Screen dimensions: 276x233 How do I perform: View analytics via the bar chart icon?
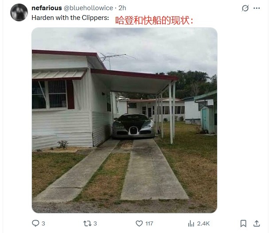(x=191, y=224)
